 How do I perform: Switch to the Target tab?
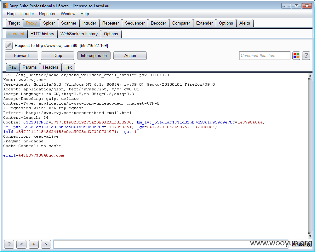click(14, 23)
